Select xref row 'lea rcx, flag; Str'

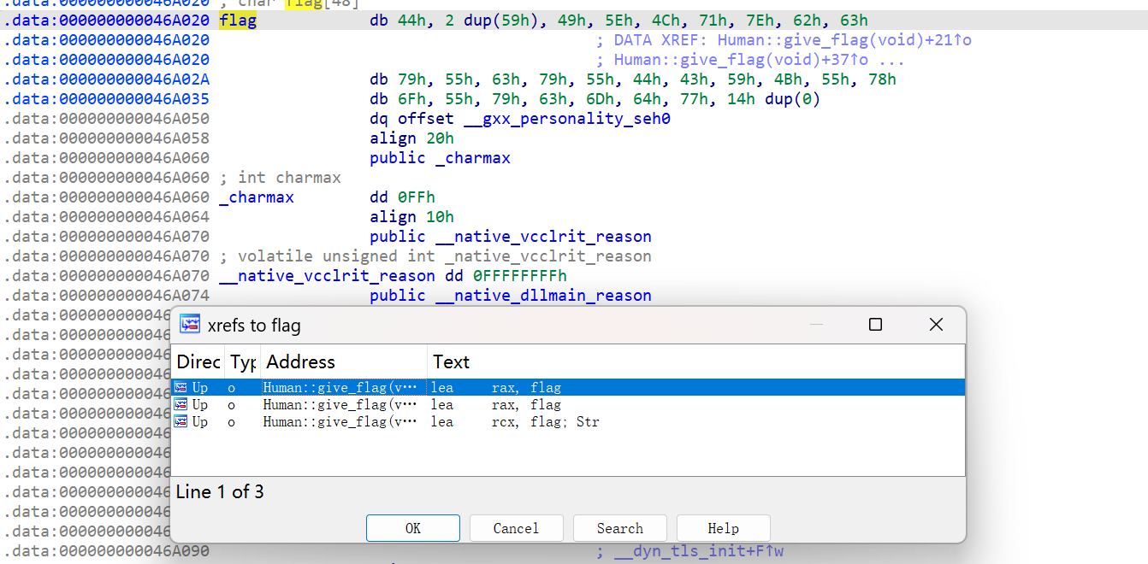coord(568,421)
